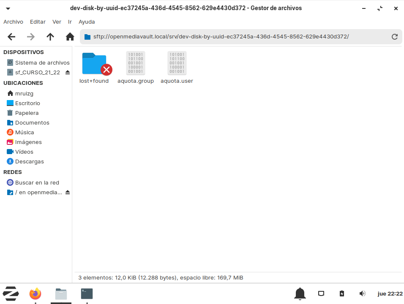Image resolution: width=404 pixels, height=304 pixels.
Task: Open the Ayuda menu
Action: click(x=87, y=22)
